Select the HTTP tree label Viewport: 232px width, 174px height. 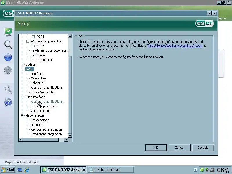point(40,46)
